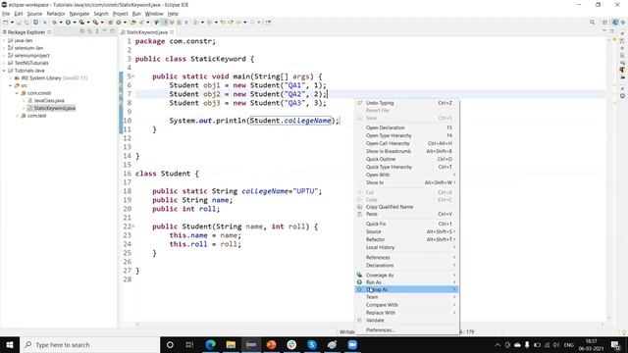Click the taskbar search box
Image resolution: width=628 pixels, height=353 pixels.
[89, 344]
